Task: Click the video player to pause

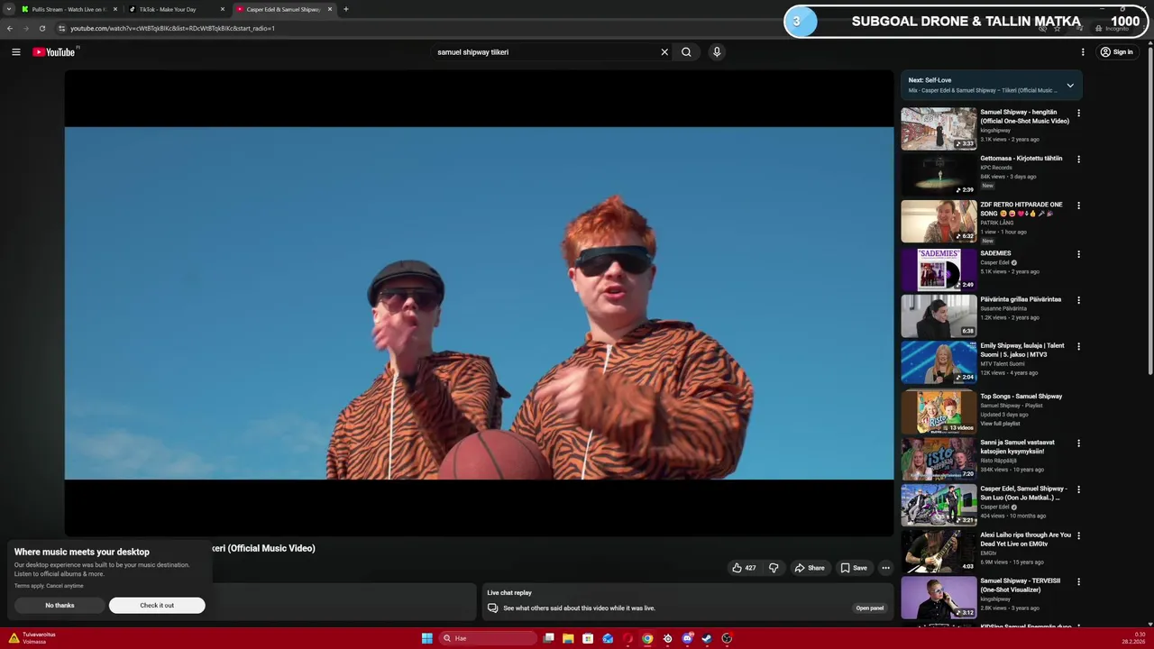Action: [x=479, y=303]
